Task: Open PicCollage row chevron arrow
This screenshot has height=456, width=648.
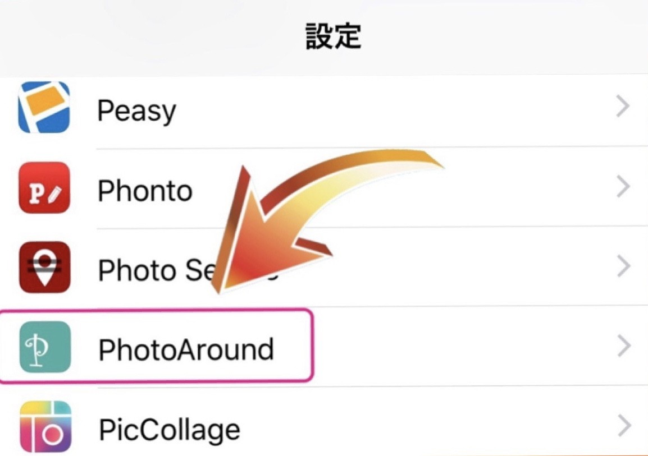Action: click(624, 426)
